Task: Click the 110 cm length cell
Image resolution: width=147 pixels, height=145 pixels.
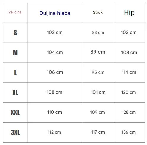Action: (x=55, y=112)
